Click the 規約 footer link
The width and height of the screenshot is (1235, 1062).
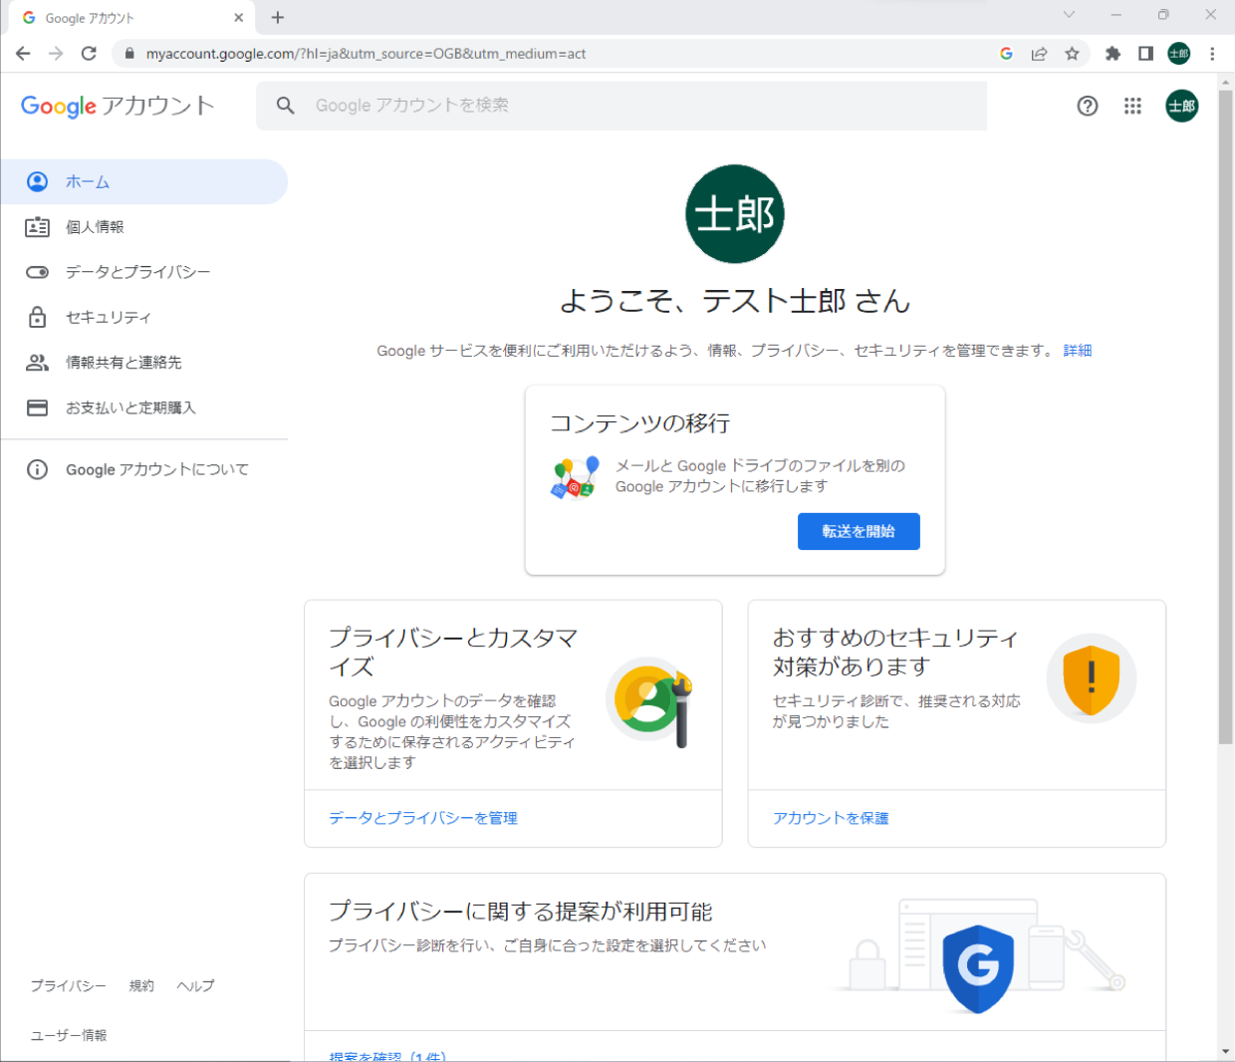click(141, 985)
